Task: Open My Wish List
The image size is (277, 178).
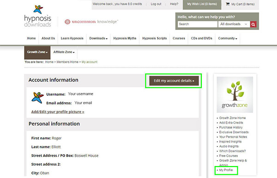Action: (x=202, y=4)
